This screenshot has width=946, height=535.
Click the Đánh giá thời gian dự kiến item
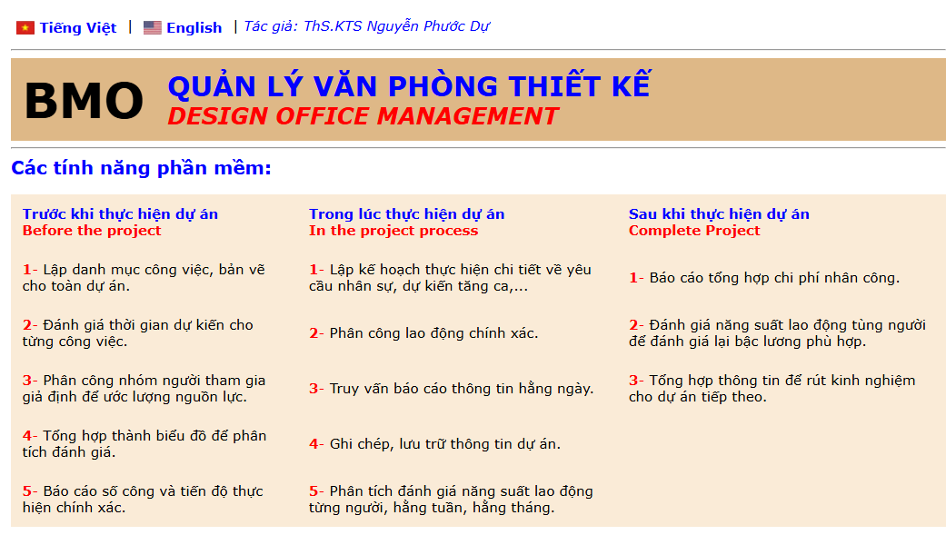point(137,333)
